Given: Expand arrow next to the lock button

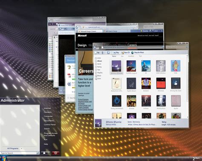Looking at the screenshot, I should [x=49, y=153].
